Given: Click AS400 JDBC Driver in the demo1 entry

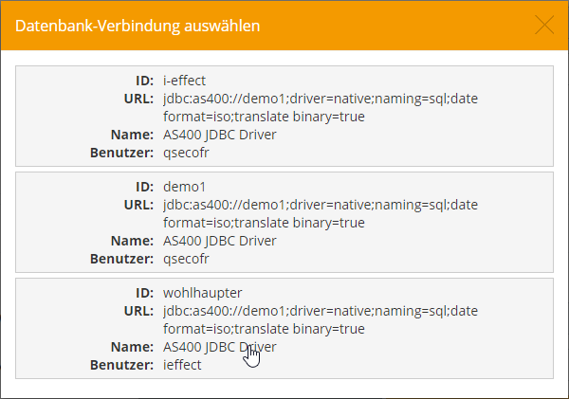Looking at the screenshot, I should tap(220, 241).
